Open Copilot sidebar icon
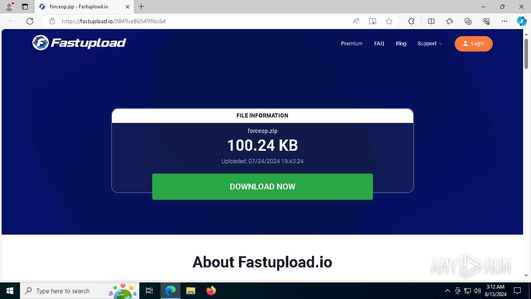The width and height of the screenshot is (531, 299). pyautogui.click(x=521, y=21)
